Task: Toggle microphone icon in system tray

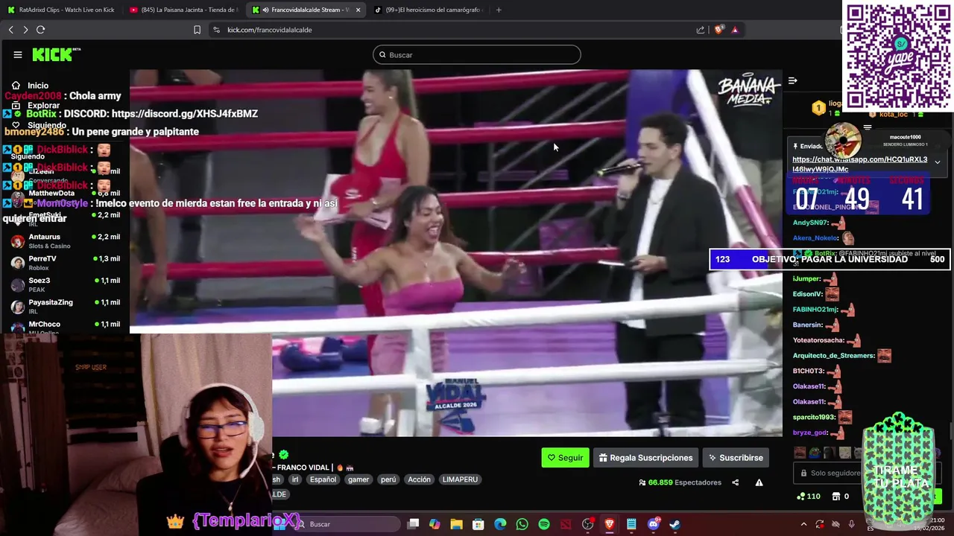Action: click(851, 524)
